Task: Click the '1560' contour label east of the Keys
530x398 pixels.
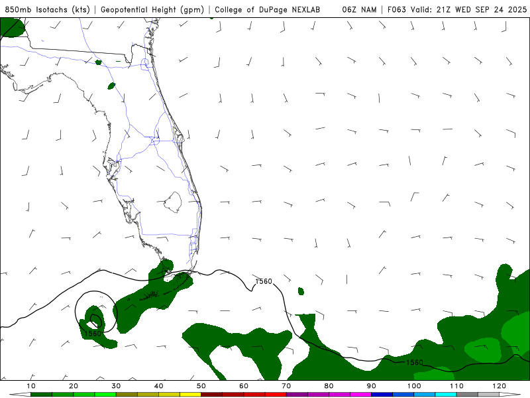Action: (x=264, y=281)
